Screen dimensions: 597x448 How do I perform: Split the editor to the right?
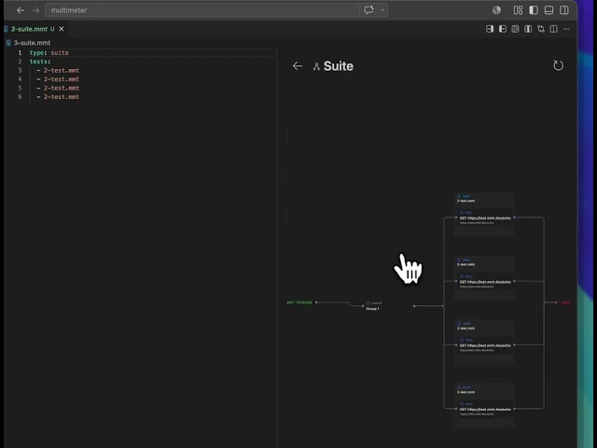coord(553,29)
